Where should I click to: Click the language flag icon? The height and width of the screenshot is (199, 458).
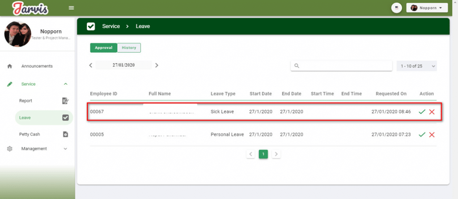(x=396, y=8)
